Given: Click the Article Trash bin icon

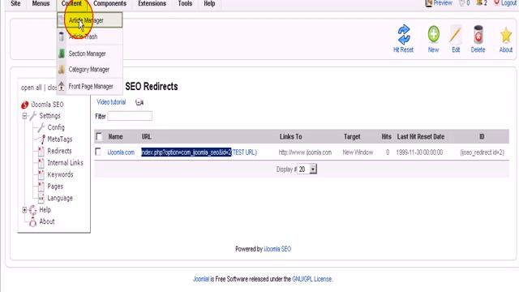Looking at the screenshot, I should coord(62,36).
